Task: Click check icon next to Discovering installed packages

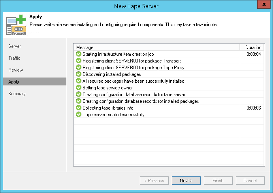Action: pyautogui.click(x=79, y=74)
